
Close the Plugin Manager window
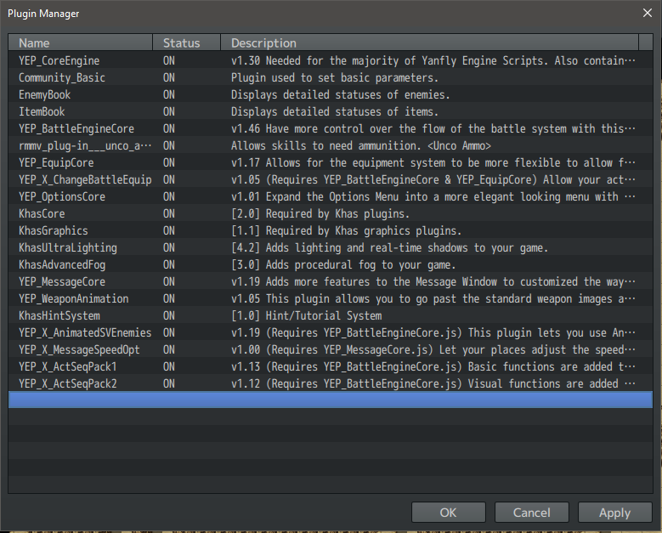[x=648, y=13]
